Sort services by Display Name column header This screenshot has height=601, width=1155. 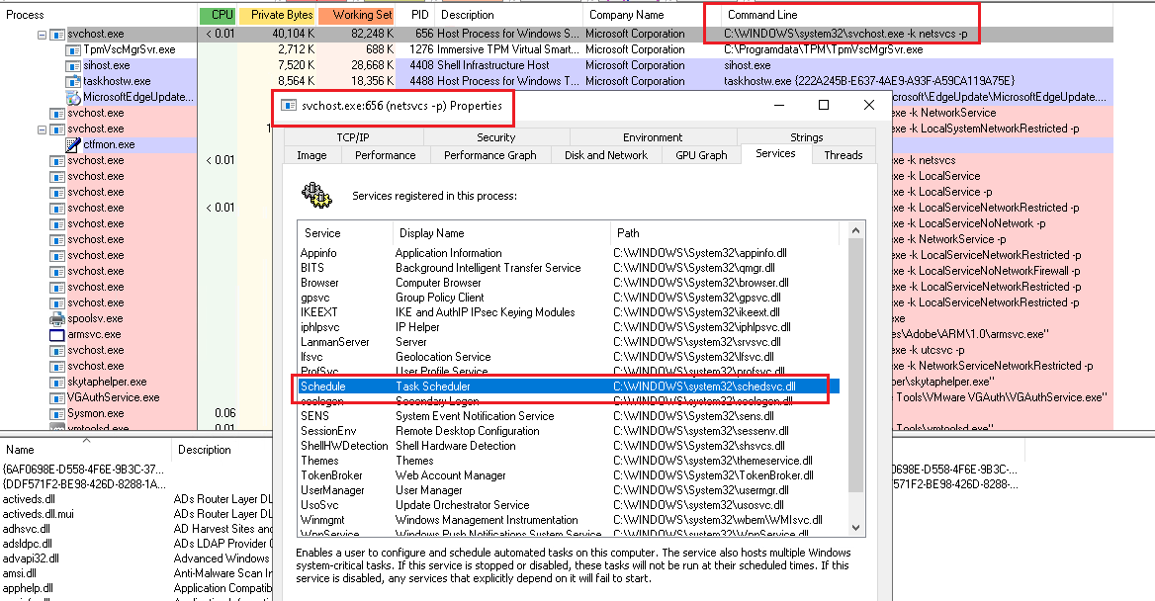tap(431, 233)
